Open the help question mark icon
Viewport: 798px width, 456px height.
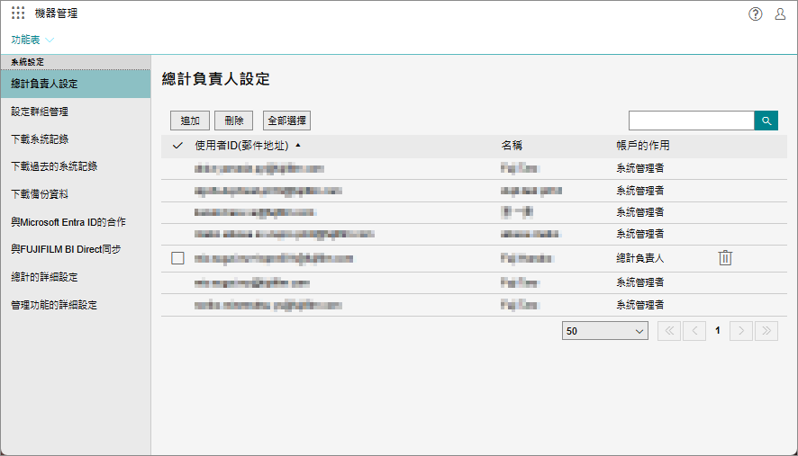pos(755,13)
